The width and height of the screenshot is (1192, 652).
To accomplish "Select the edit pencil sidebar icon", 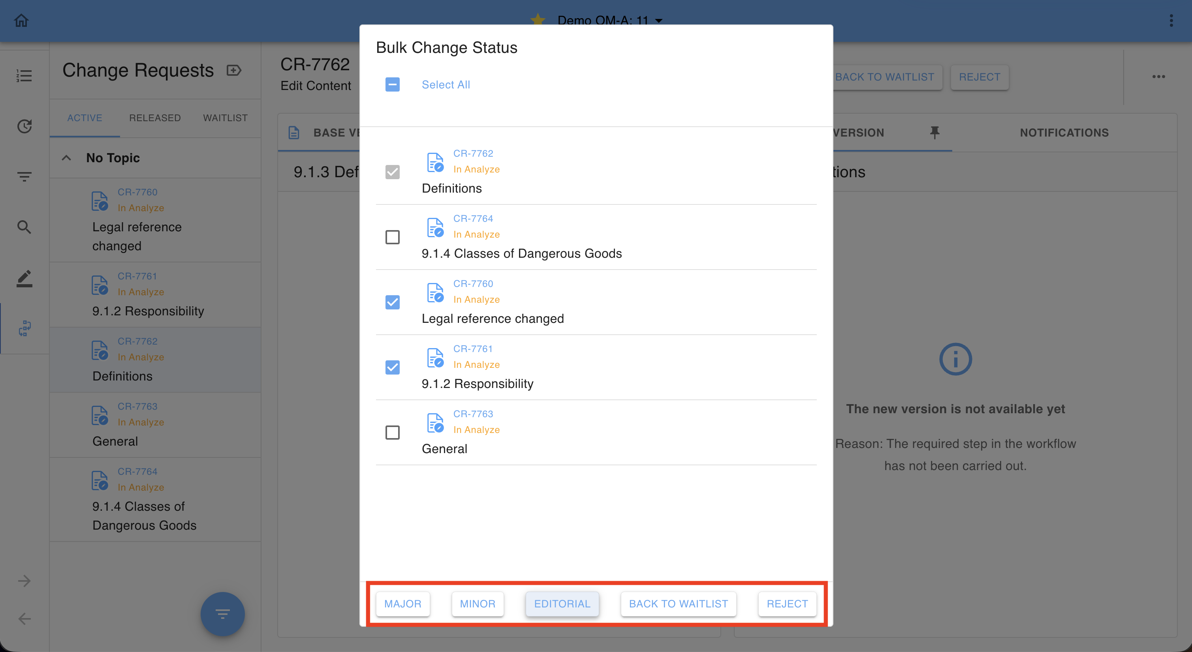I will coord(24,278).
